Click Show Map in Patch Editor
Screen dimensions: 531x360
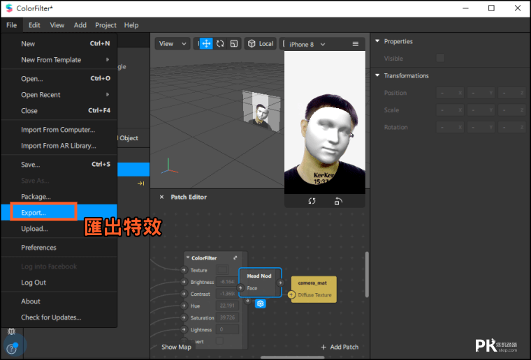pos(176,347)
